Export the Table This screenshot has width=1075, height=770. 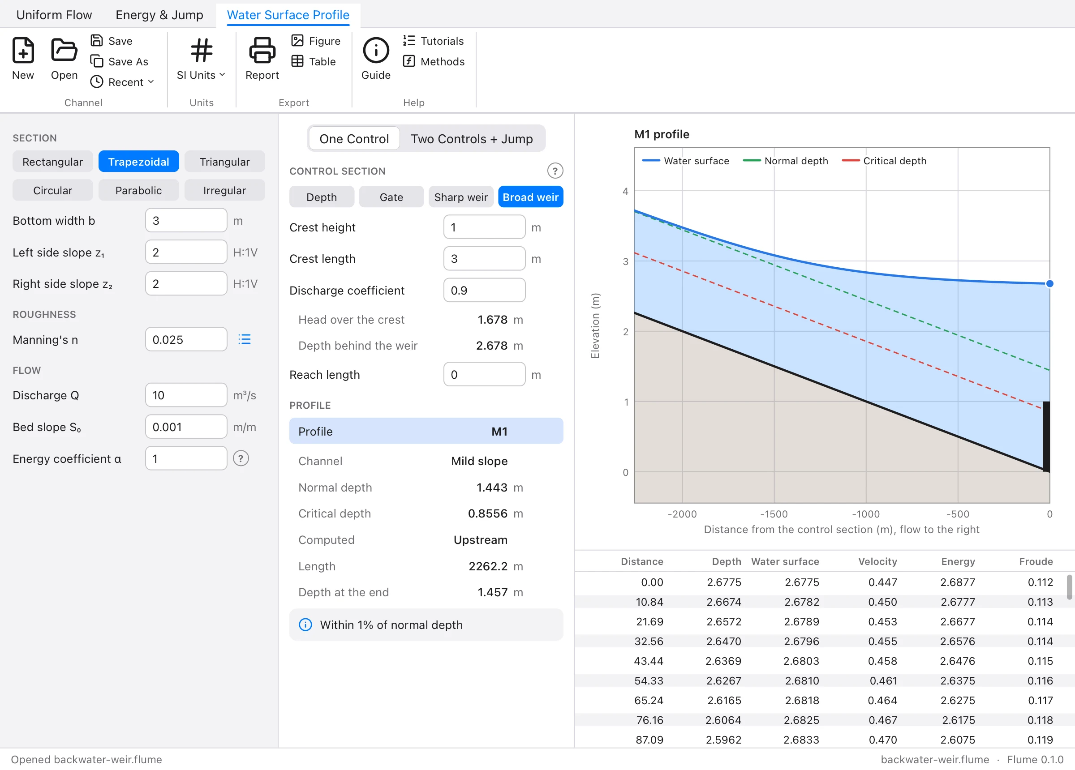point(313,62)
